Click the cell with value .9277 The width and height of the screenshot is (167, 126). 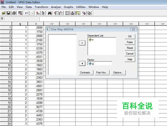click(36, 107)
